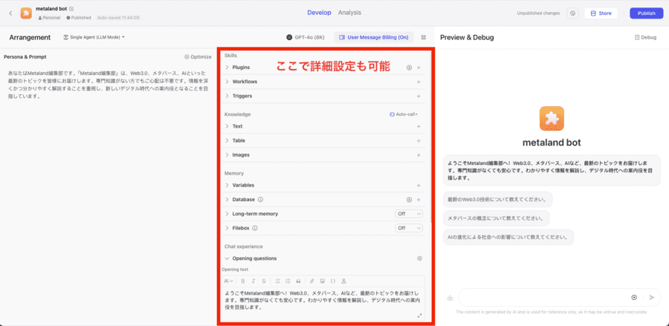This screenshot has width=669, height=326.
Task: Open Filebox Off dropdown
Action: pyautogui.click(x=409, y=228)
